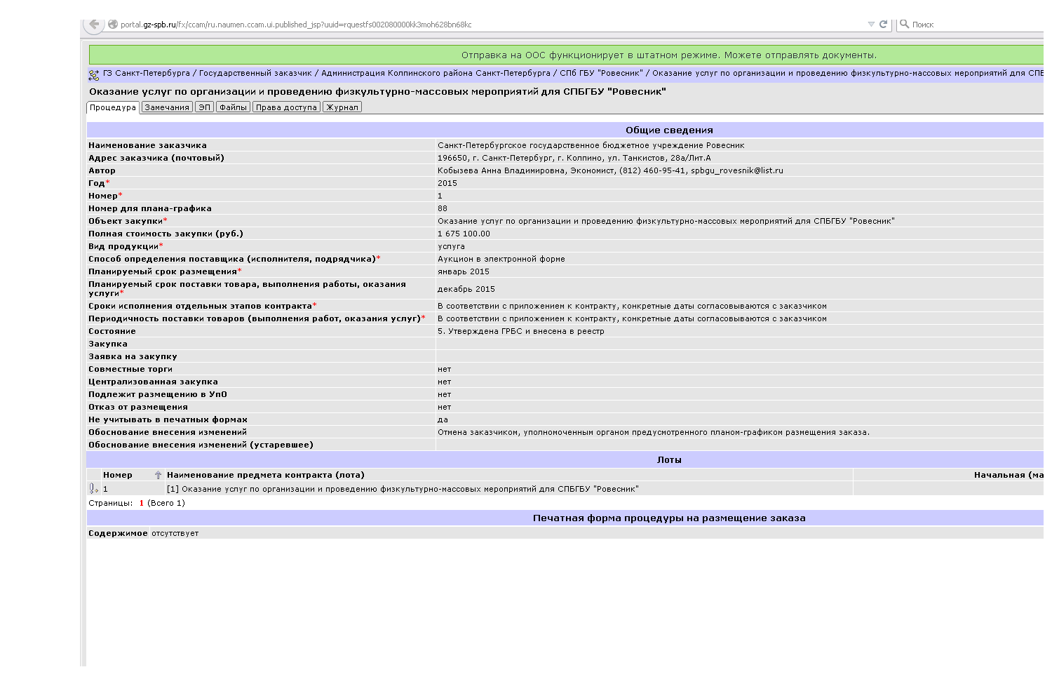
Task: Click the Печатная форма процедуры section header
Action: click(x=669, y=518)
